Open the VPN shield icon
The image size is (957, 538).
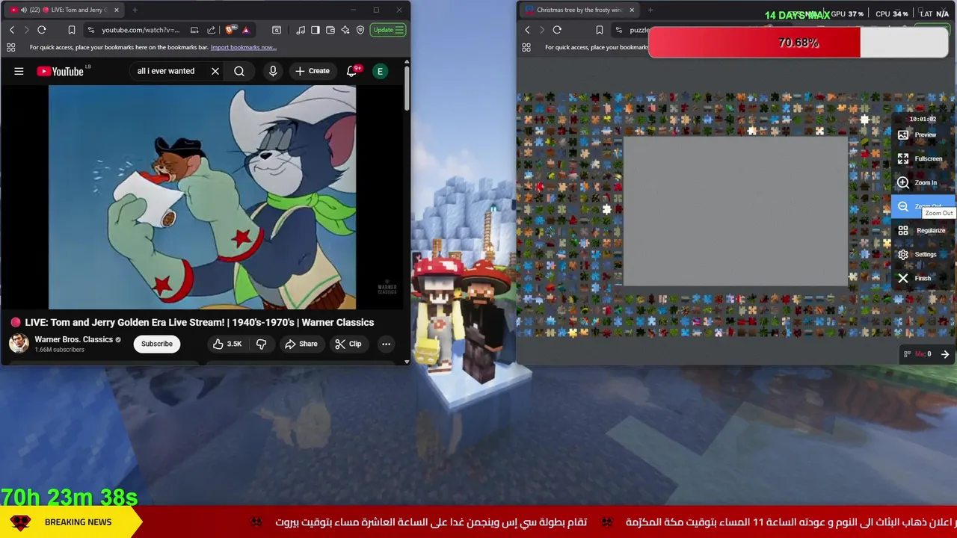click(360, 30)
